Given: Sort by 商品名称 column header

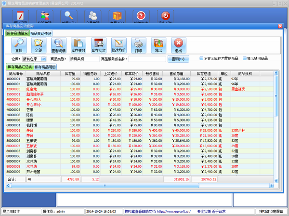Looking at the screenshot, I should click(x=43, y=74).
